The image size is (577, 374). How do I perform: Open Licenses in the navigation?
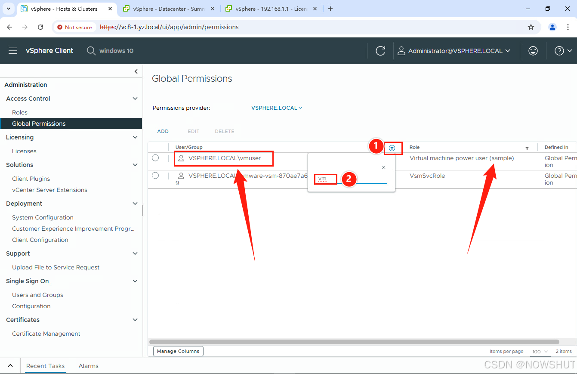(24, 151)
